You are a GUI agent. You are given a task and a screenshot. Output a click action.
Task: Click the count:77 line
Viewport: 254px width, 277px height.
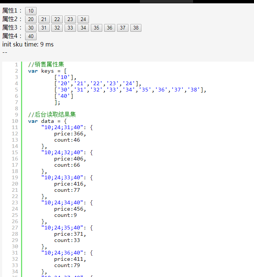click(x=67, y=190)
